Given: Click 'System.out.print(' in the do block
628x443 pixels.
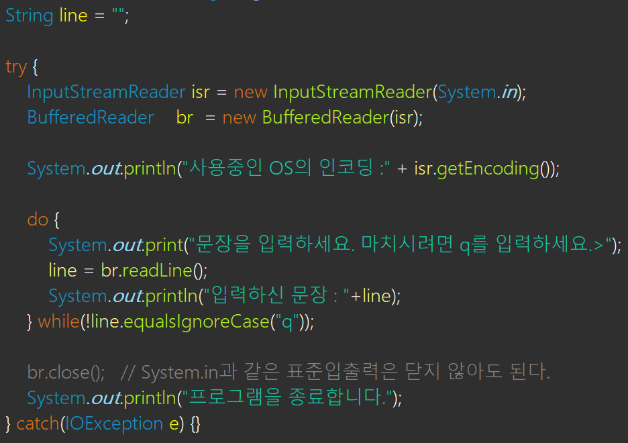Looking at the screenshot, I should pos(119,245).
